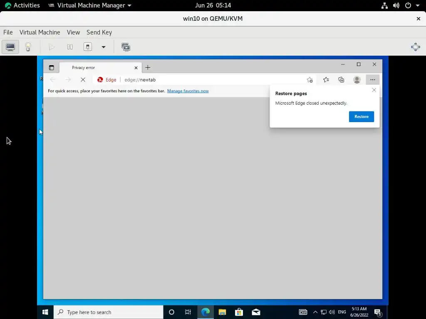Open News and interests widget
This screenshot has height=319, width=426.
coord(303,312)
